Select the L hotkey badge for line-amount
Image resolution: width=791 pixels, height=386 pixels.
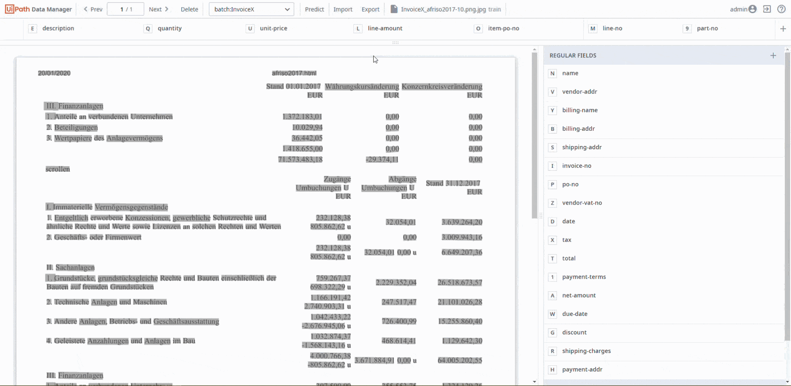tap(358, 28)
